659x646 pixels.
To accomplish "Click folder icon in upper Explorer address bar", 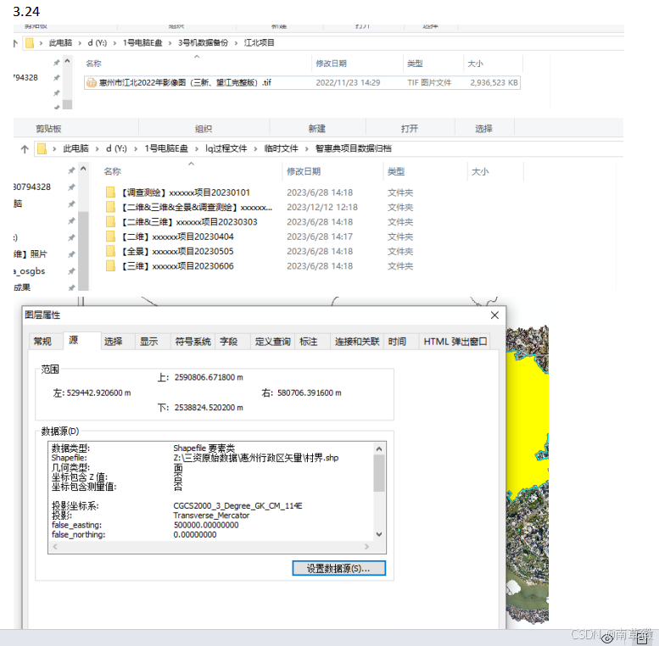I will (30, 43).
